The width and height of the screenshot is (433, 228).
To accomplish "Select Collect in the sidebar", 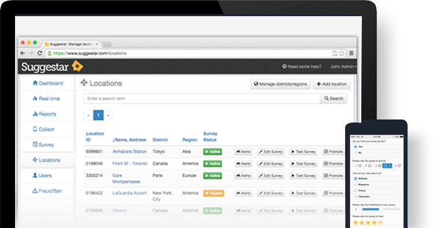I will coord(43,129).
